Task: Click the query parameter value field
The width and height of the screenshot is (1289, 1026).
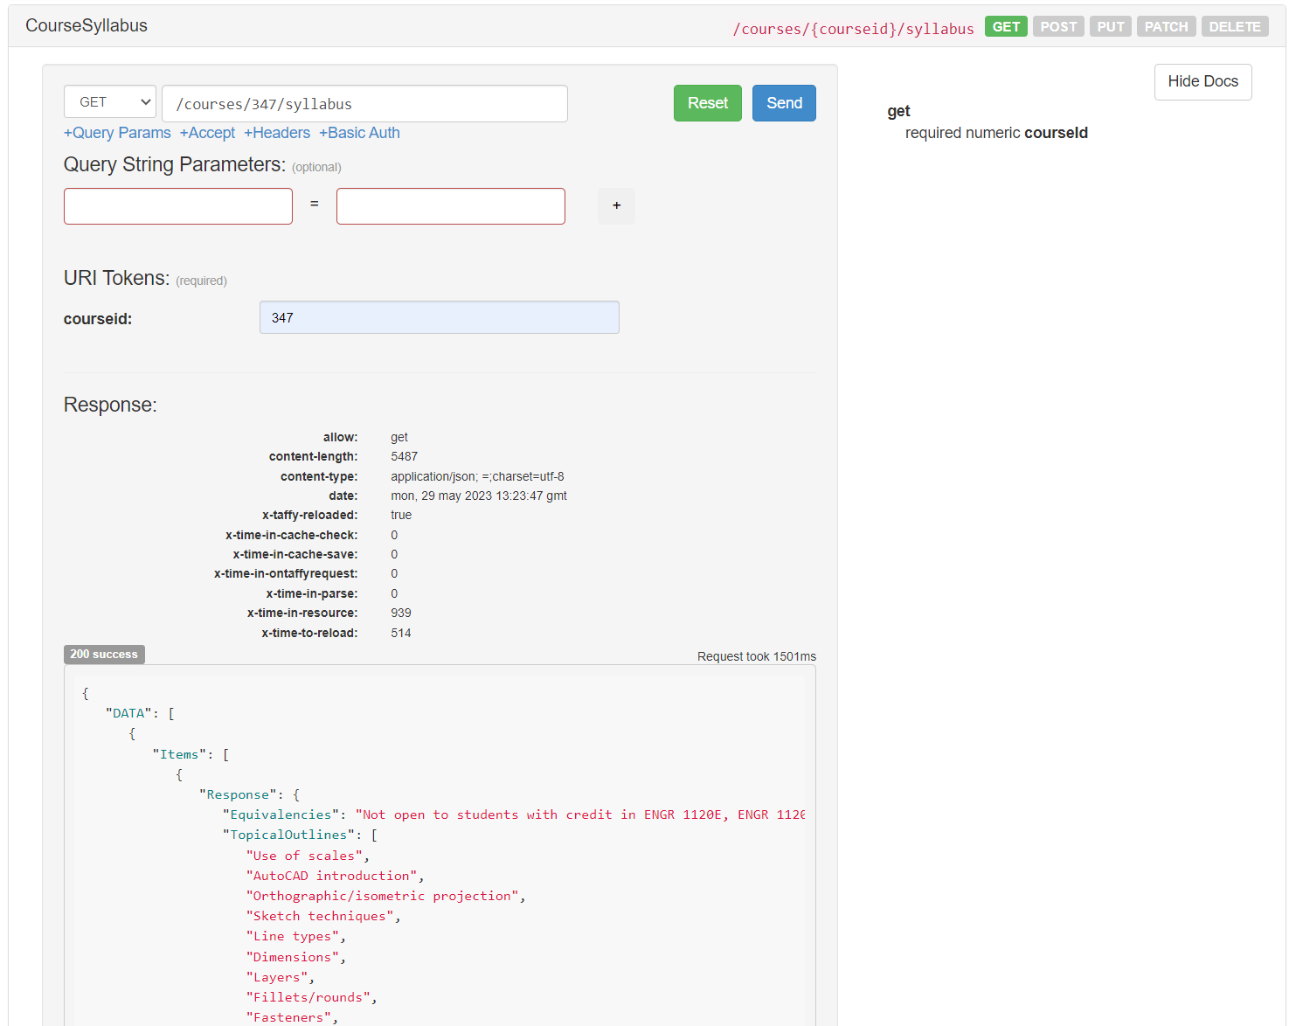Action: (x=450, y=206)
